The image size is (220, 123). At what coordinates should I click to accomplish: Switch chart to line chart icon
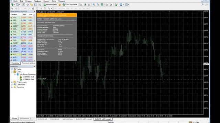coord(89,4)
